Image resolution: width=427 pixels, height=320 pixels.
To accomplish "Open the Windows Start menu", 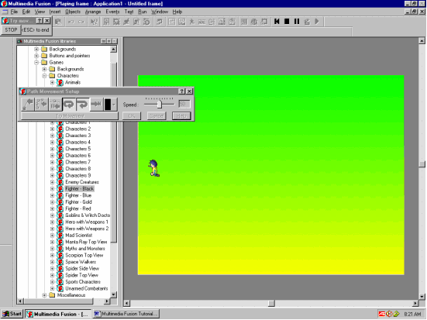I will coord(12,314).
